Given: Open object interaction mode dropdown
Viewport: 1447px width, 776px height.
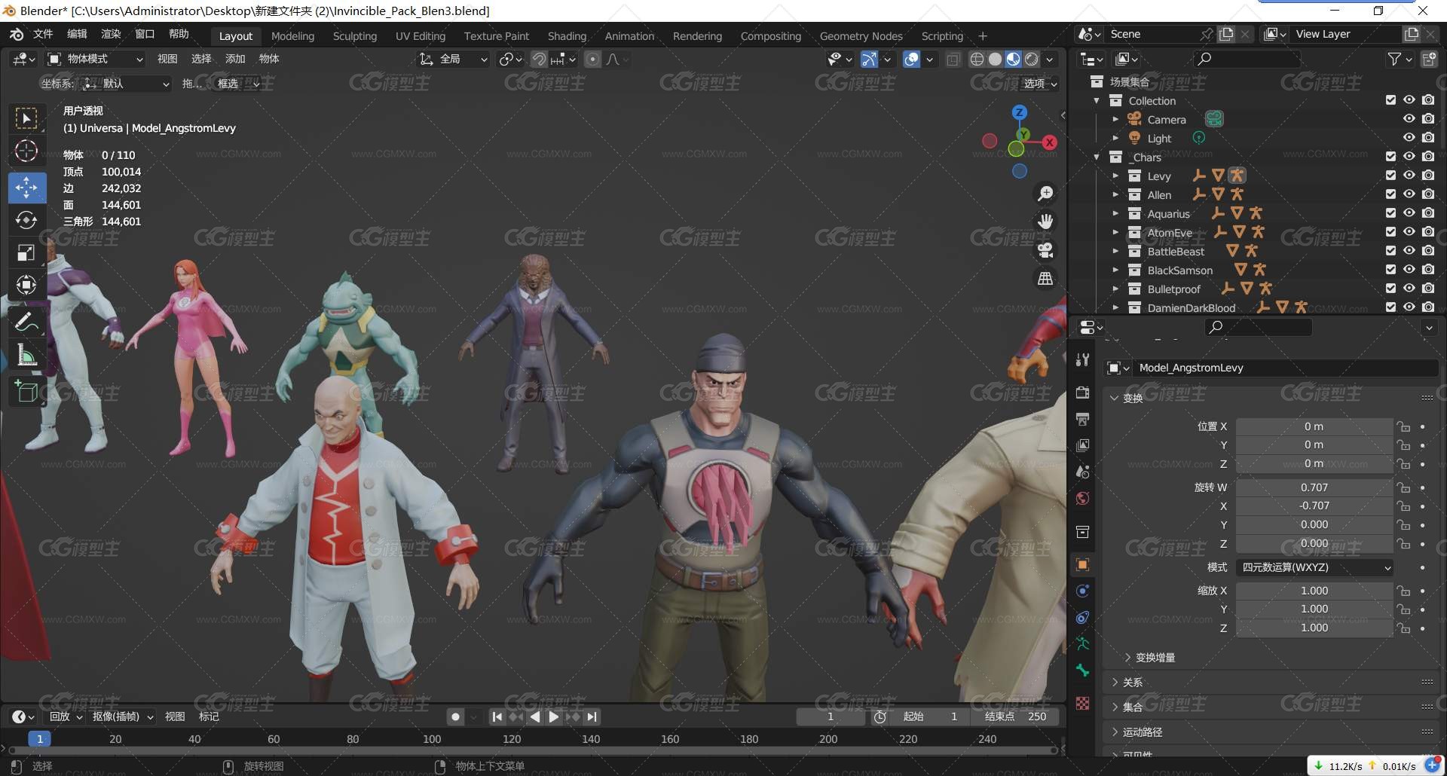Looking at the screenshot, I should click(95, 59).
